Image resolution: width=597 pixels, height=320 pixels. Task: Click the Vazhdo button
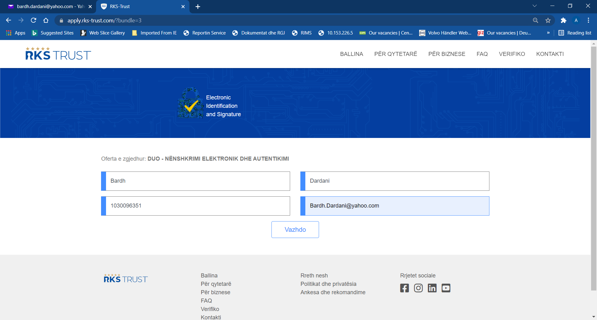(295, 230)
